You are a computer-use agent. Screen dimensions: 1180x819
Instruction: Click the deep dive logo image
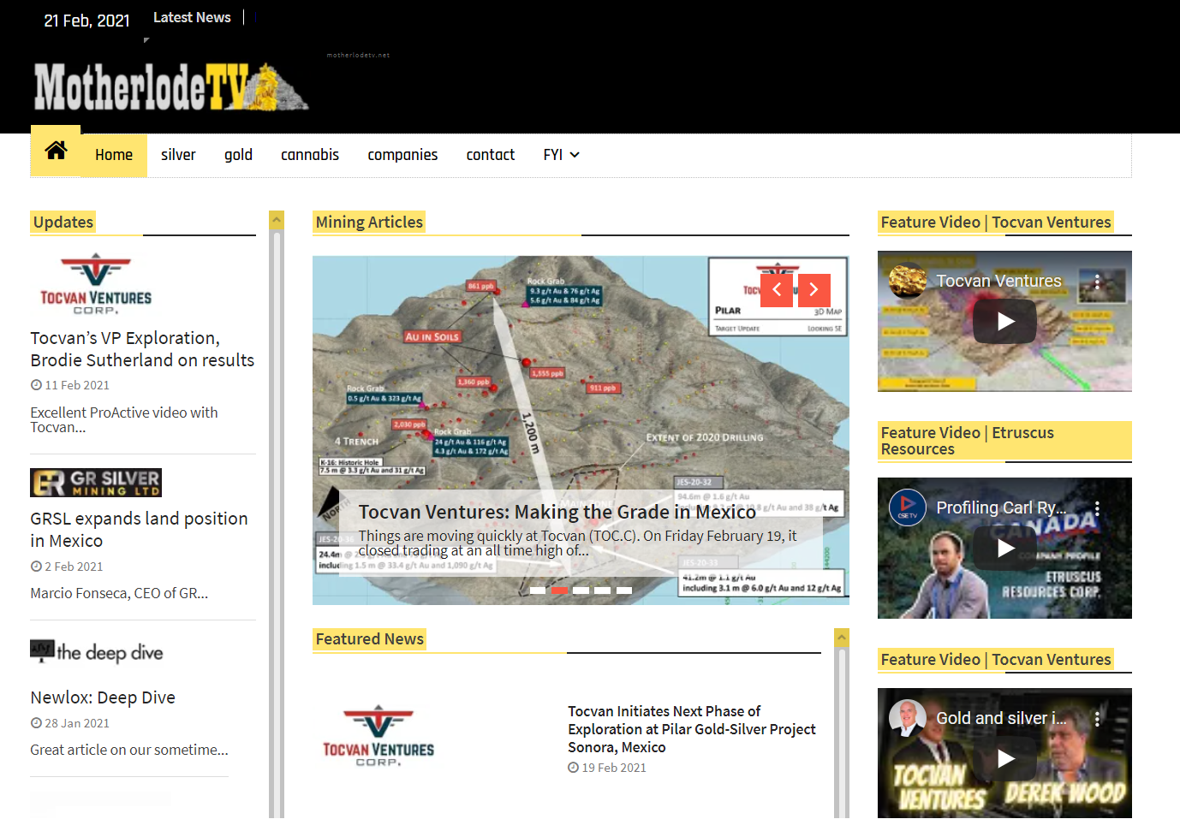[x=97, y=652]
